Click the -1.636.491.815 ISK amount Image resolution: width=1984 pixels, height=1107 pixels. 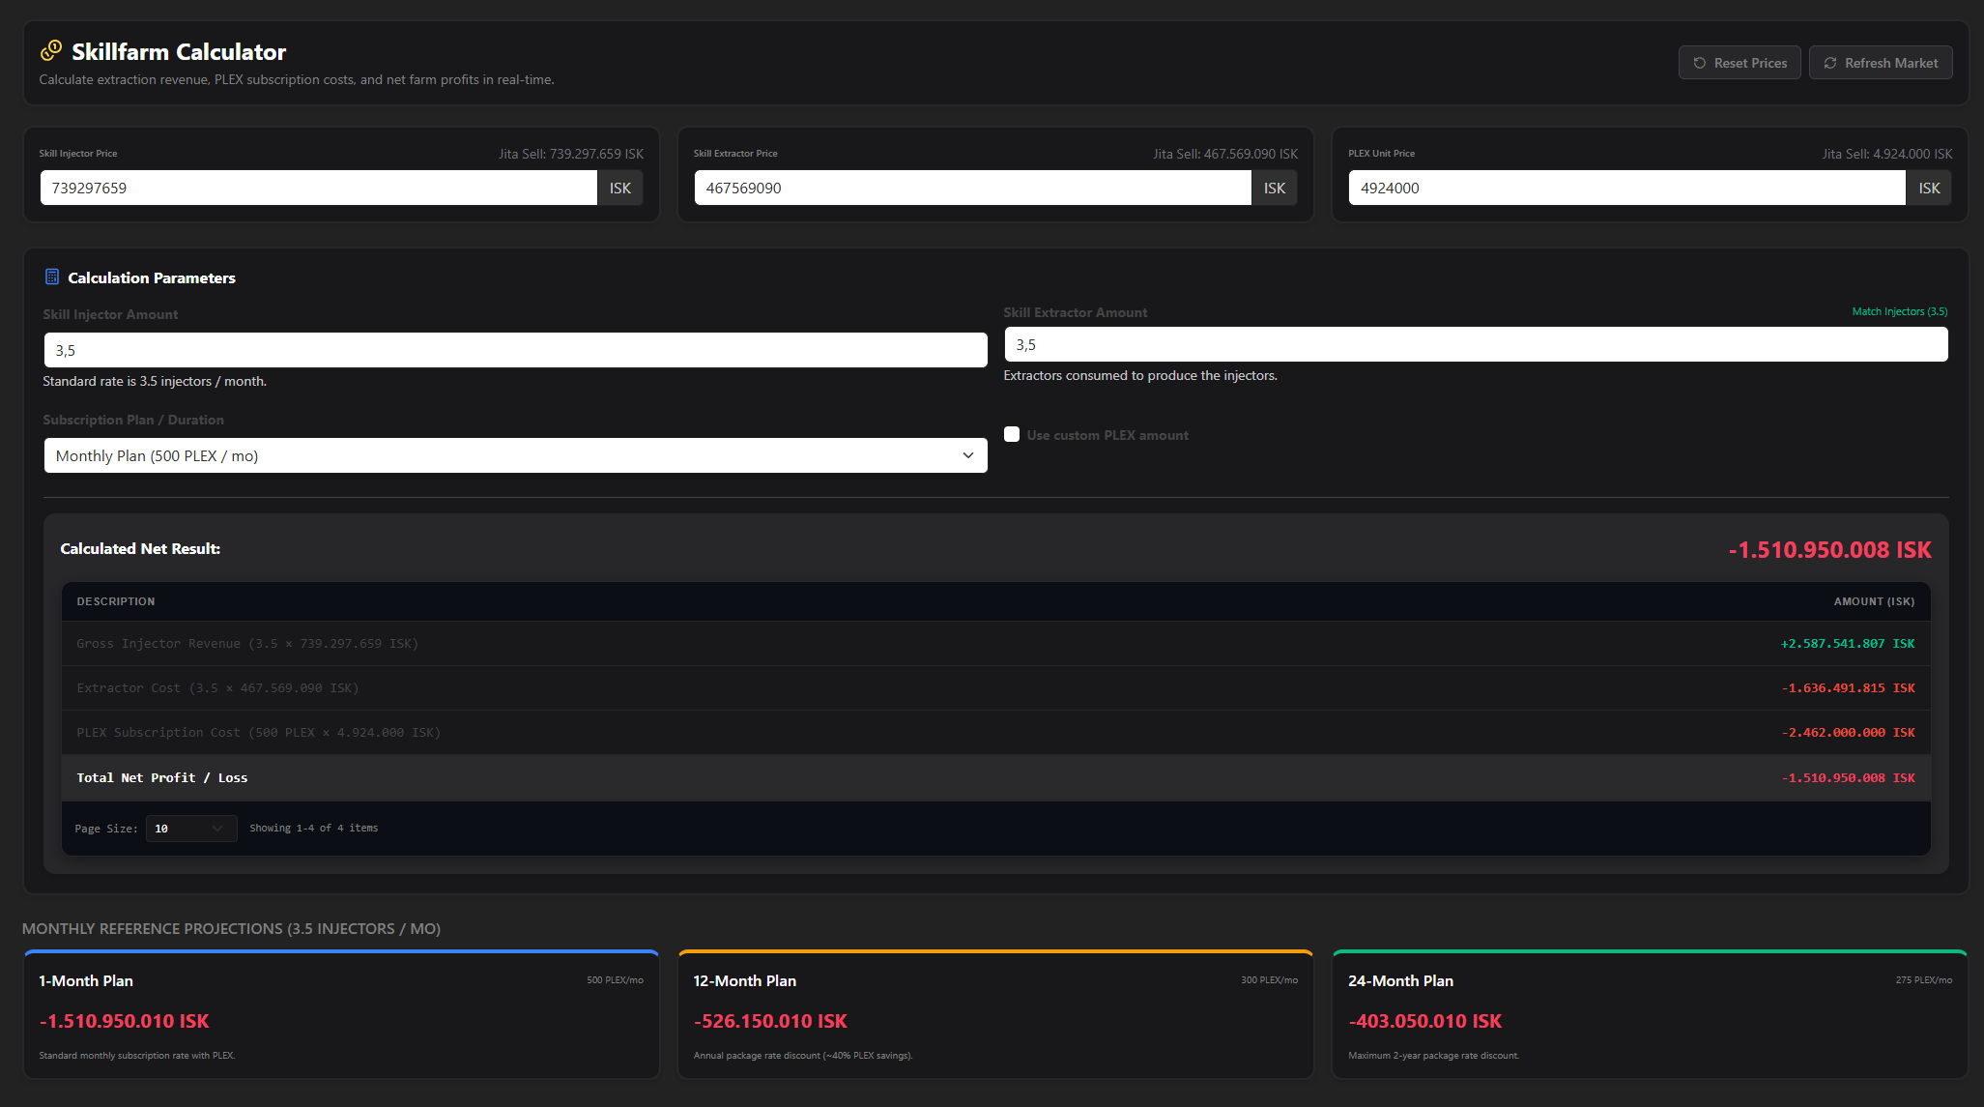(1848, 687)
